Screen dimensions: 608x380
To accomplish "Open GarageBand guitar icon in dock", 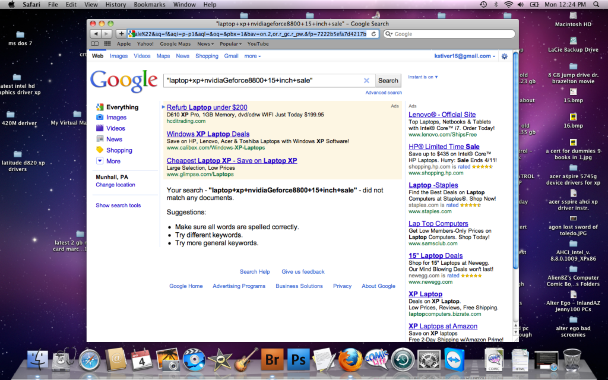I will click(x=246, y=359).
